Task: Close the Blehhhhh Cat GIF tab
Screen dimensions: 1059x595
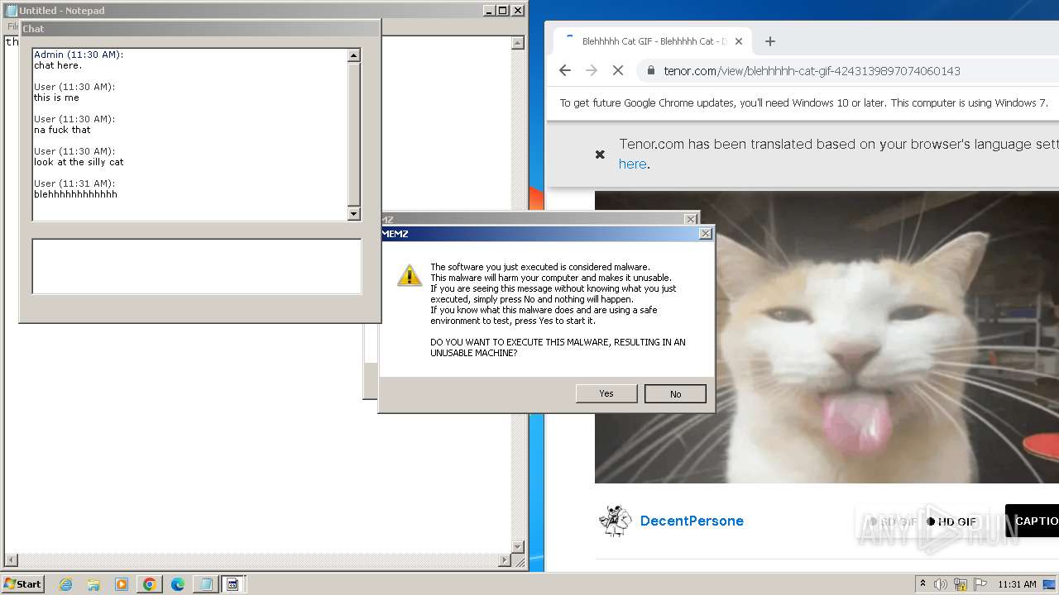Action: (739, 41)
